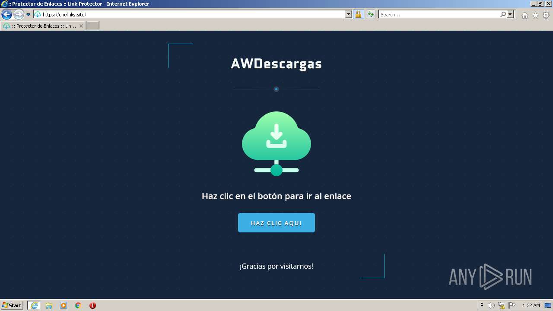Open the Tools gear icon
The height and width of the screenshot is (311, 553).
(546, 15)
